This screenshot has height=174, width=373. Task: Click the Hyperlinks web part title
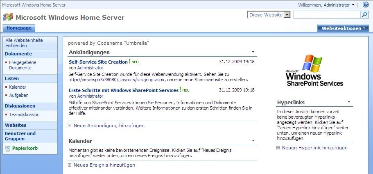[x=291, y=103]
